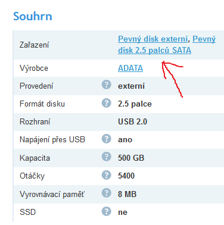Click the Výrobce row label
This screenshot has width=224, height=225.
click(34, 68)
